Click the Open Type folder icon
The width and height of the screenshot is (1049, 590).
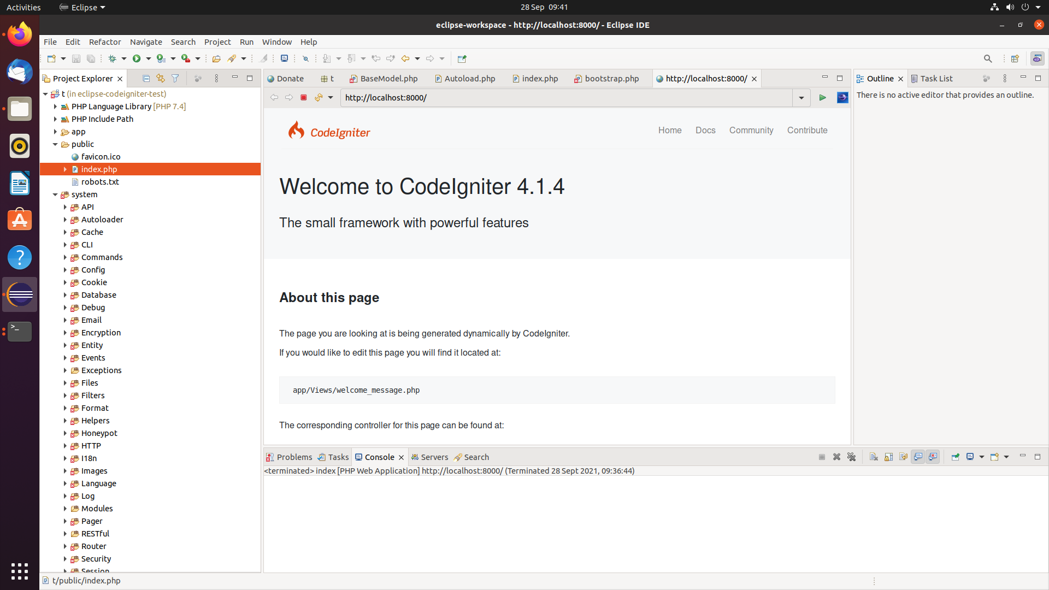pyautogui.click(x=216, y=58)
